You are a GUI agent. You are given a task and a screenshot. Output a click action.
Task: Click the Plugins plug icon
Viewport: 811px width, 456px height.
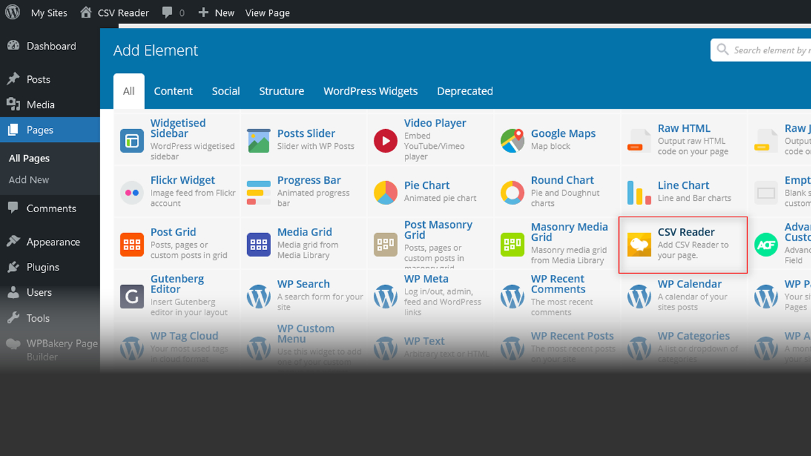coord(13,267)
